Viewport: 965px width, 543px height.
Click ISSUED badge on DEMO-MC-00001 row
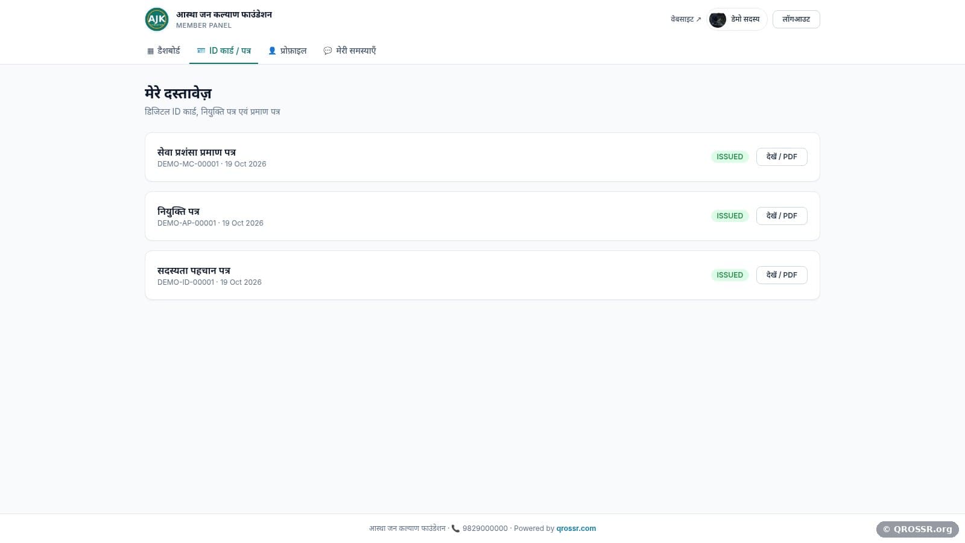(730, 157)
